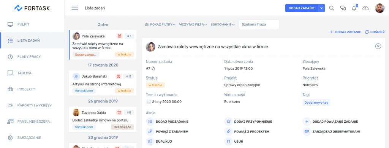Focus the Szukana fraza search field

pyautogui.click(x=259, y=25)
